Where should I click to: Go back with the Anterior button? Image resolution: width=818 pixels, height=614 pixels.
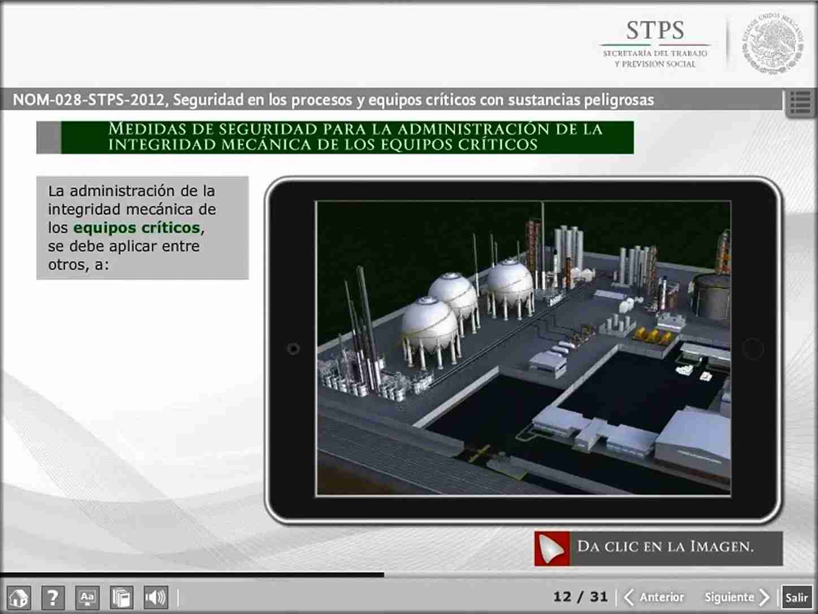coord(654,597)
